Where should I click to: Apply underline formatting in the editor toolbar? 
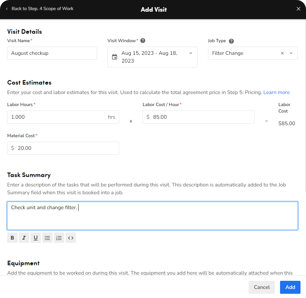coord(35,238)
